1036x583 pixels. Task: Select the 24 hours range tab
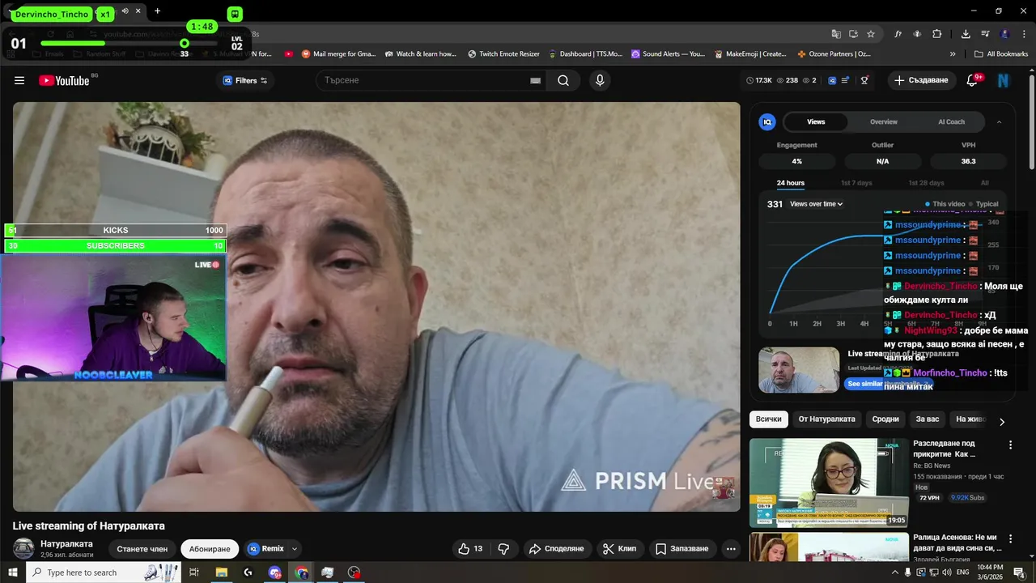click(791, 183)
